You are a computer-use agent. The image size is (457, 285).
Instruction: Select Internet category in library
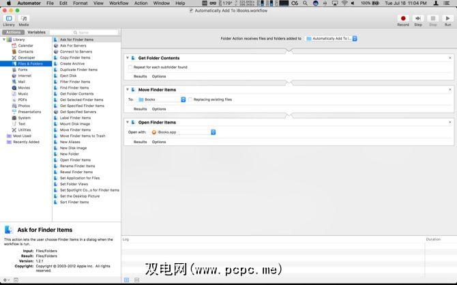click(x=25, y=76)
